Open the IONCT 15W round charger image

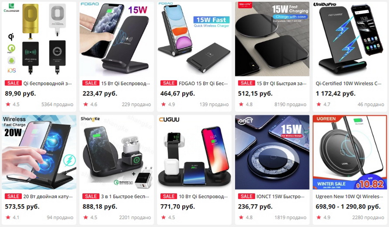coord(272,152)
